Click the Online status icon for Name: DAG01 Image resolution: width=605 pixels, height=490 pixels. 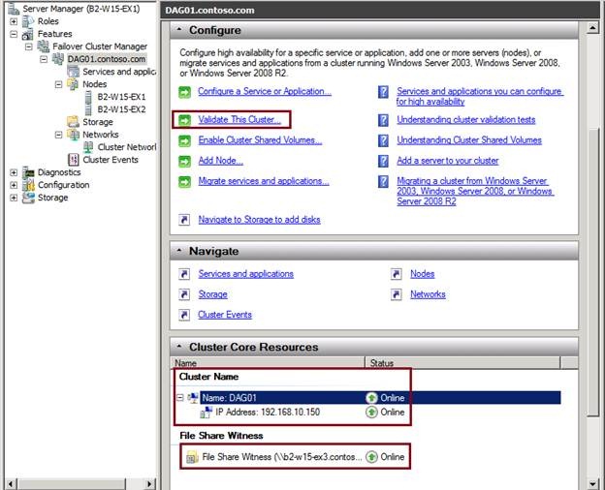coord(371,398)
